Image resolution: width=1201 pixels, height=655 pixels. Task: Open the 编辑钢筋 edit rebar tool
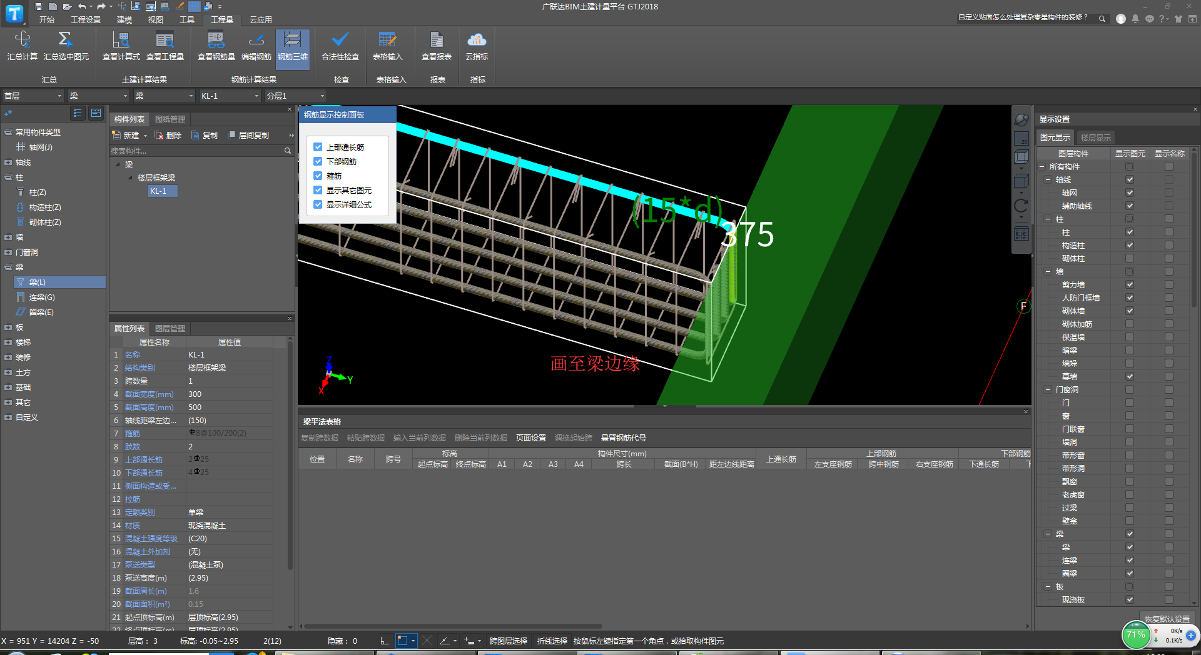[256, 46]
